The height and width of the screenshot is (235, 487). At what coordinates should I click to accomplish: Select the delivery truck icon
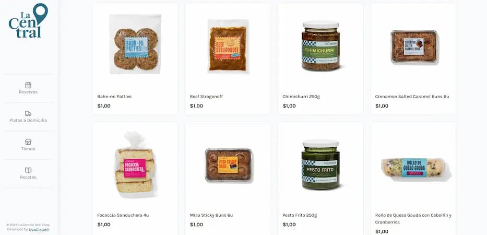coord(28,113)
